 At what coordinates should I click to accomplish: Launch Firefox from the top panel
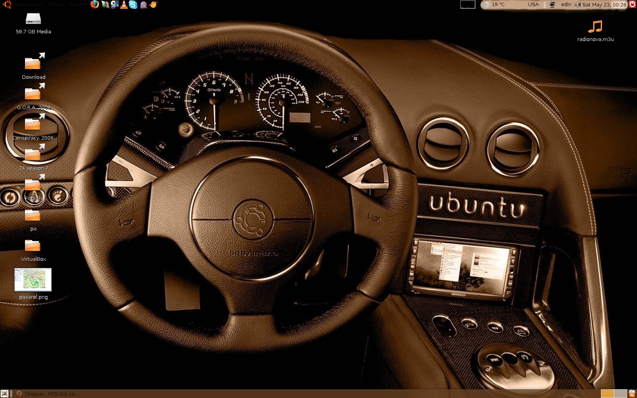[95, 5]
